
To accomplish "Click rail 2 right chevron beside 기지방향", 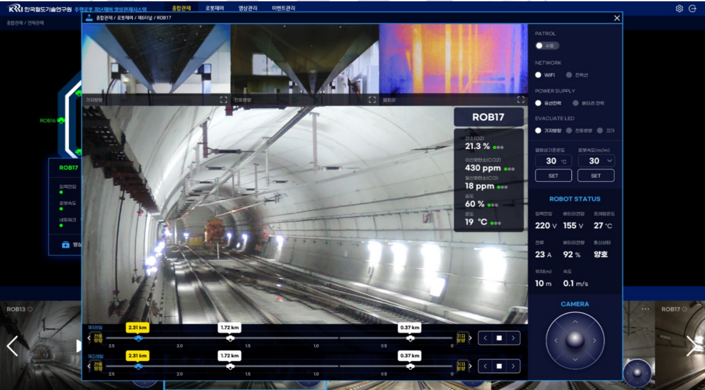I will pos(470,366).
